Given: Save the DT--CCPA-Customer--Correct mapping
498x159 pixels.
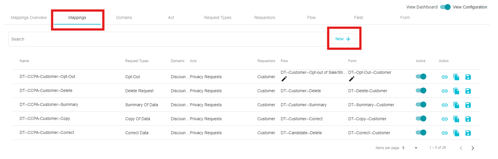Looking at the screenshot, I should click(468, 133).
